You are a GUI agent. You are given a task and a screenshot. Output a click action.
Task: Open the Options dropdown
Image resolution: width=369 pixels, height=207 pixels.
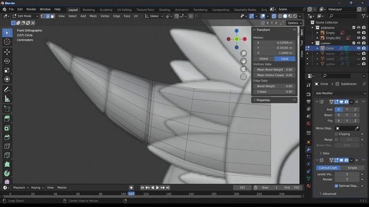tap(295, 23)
